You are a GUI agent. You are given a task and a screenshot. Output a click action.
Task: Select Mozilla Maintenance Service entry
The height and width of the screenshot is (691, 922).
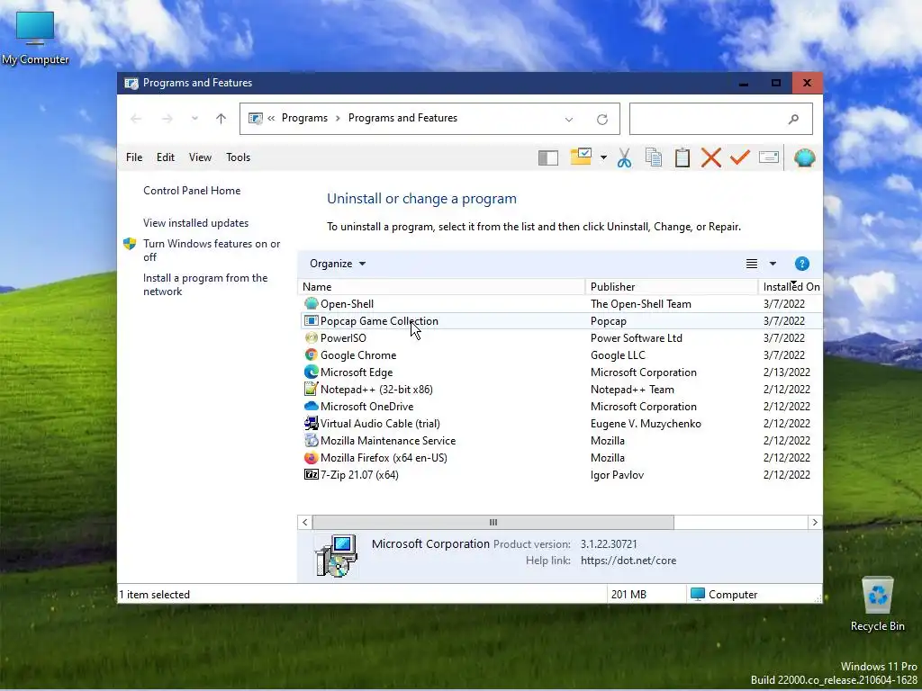point(560,441)
